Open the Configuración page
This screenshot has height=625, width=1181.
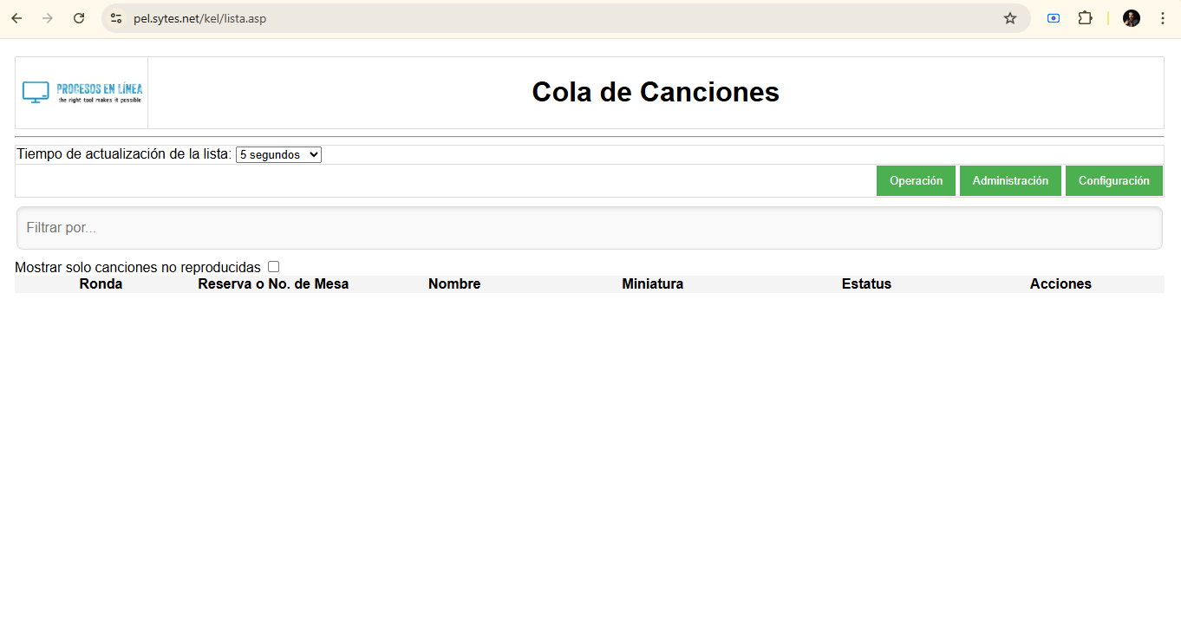point(1113,181)
